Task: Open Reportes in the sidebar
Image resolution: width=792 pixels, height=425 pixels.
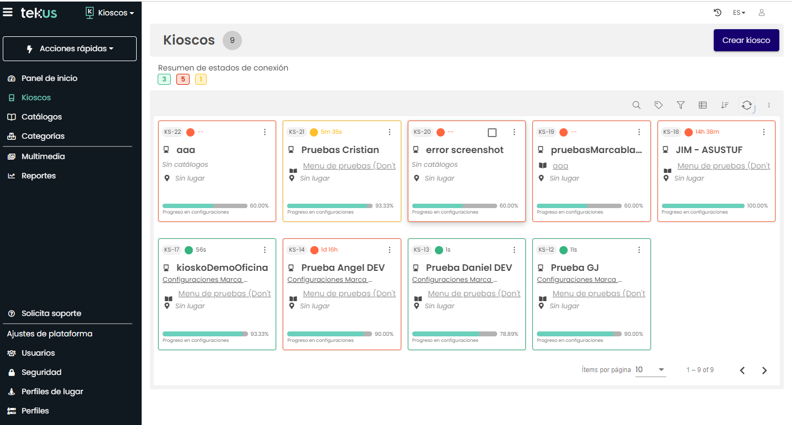Action: click(39, 176)
